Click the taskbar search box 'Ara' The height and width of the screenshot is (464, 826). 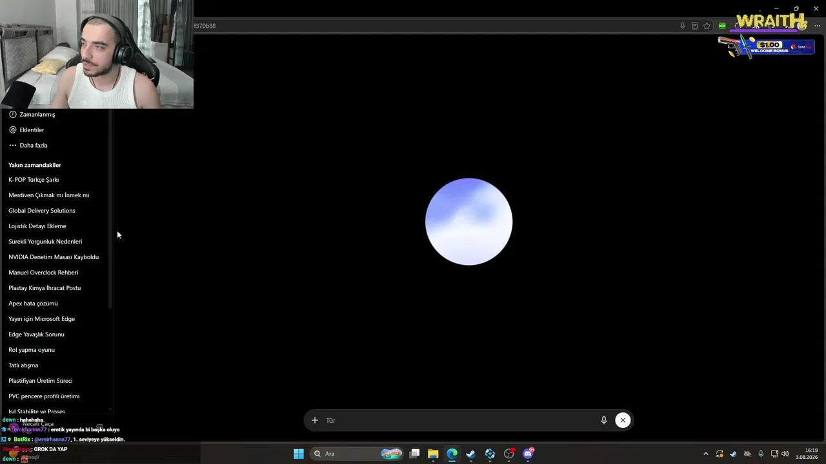click(x=358, y=454)
